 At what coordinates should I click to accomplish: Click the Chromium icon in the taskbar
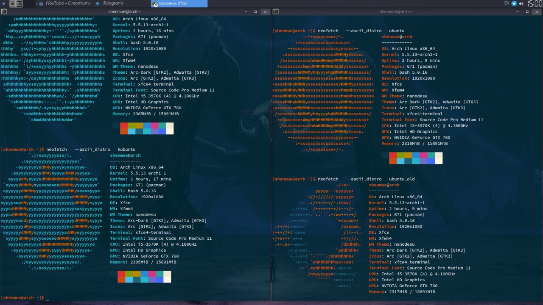[41, 3]
